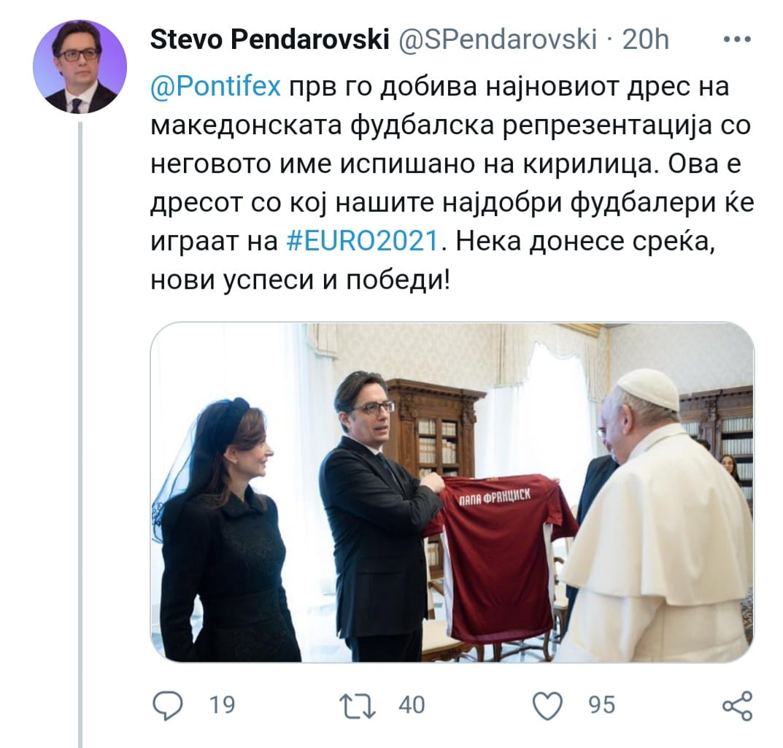Open the @Pontifex mention link
This screenshot has width=783, height=748.
click(216, 86)
